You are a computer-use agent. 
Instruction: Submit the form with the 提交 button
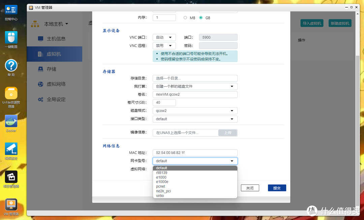[x=277, y=188]
